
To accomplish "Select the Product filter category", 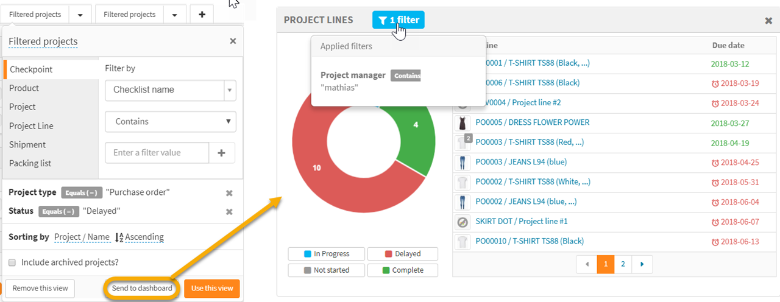I will [24, 88].
